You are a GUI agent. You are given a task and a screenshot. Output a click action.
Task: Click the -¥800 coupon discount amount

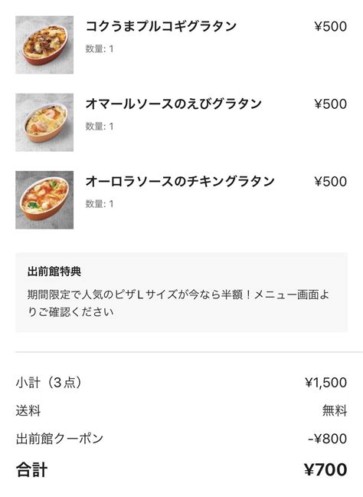click(x=328, y=439)
